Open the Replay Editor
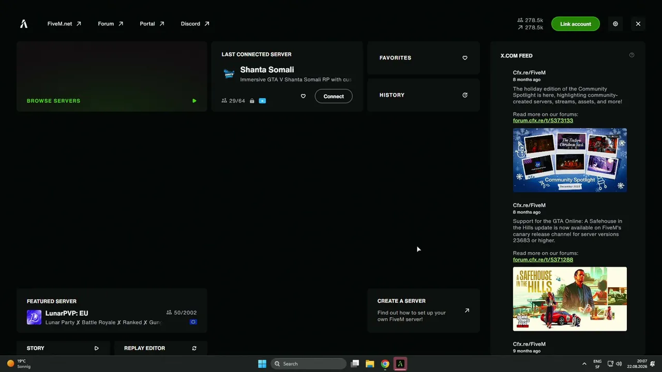 coord(160,348)
